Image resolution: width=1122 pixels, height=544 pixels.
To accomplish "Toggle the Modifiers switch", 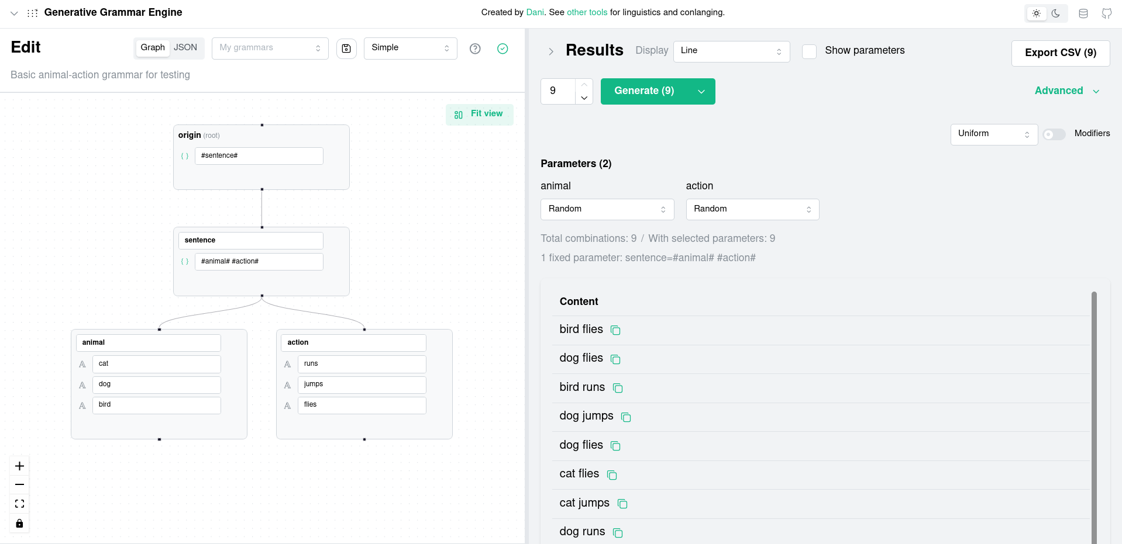I will 1054,134.
